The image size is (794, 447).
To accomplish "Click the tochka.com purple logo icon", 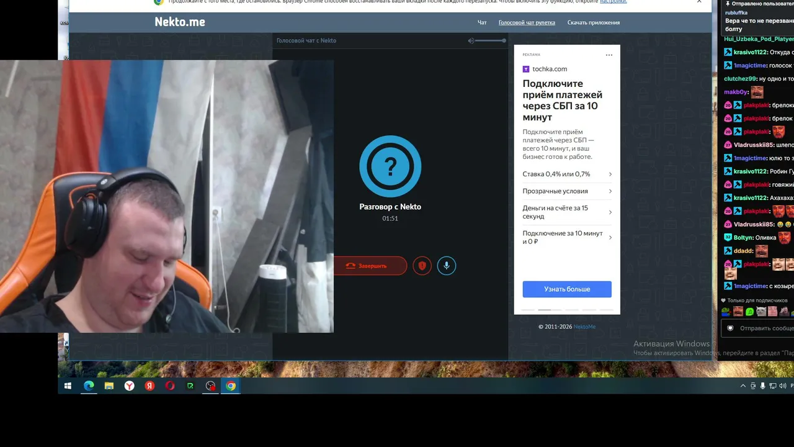I will click(526, 69).
